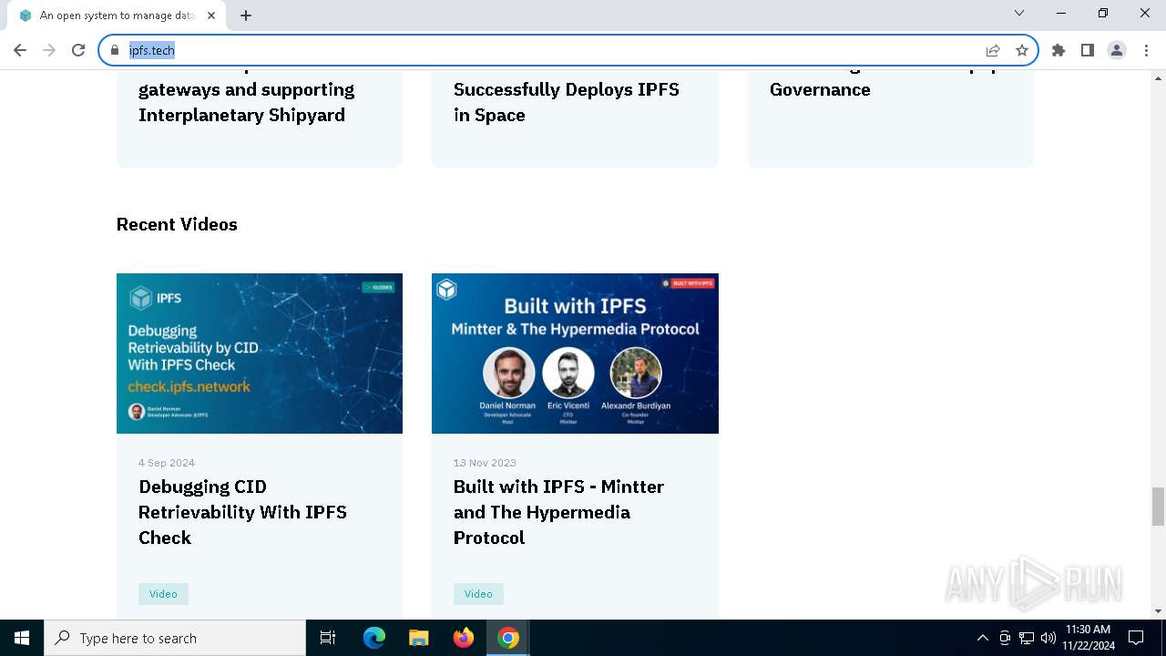
Task: Open the network status tray icon
Action: (x=1027, y=638)
